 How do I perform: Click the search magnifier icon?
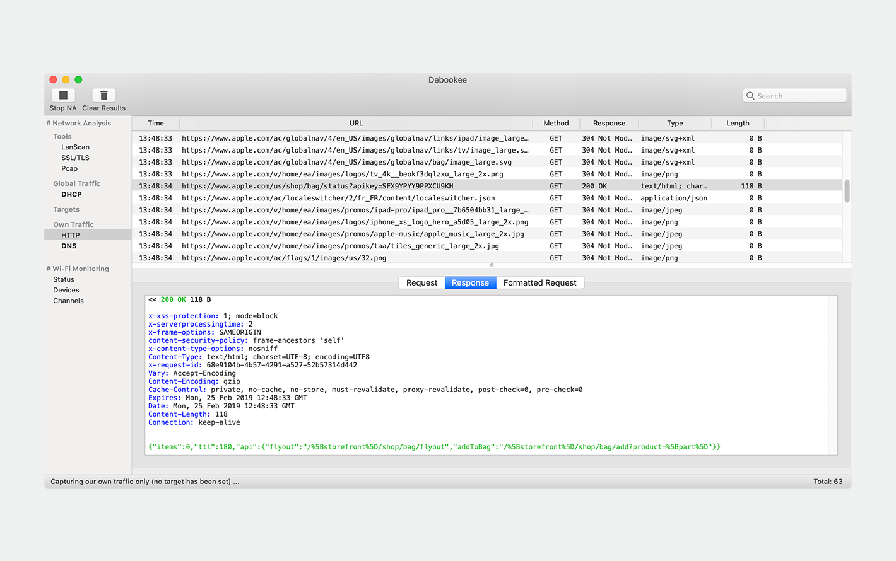click(750, 96)
